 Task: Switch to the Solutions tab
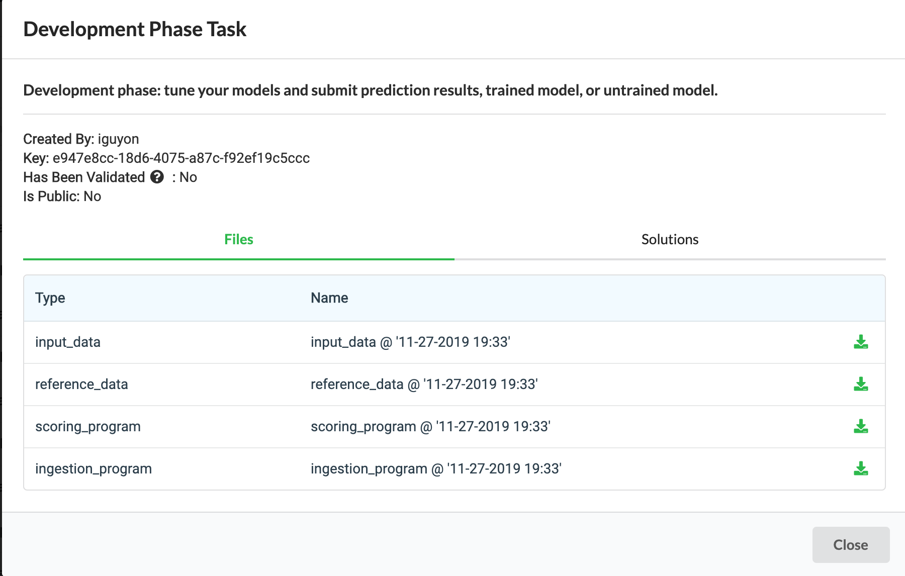tap(669, 239)
